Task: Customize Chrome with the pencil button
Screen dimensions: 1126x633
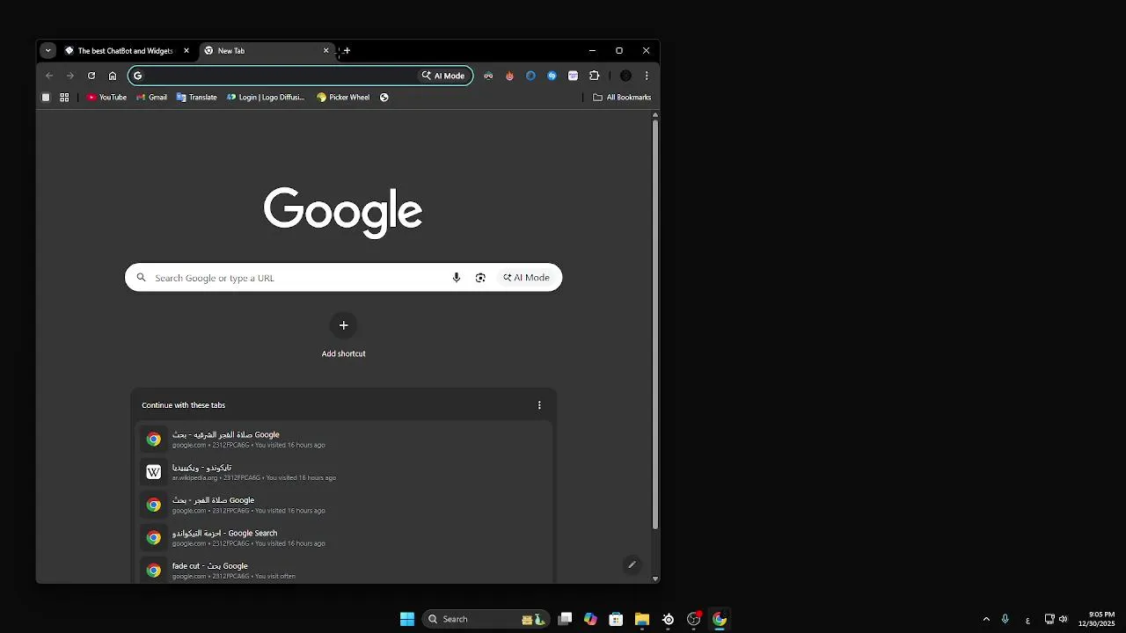Action: click(632, 564)
